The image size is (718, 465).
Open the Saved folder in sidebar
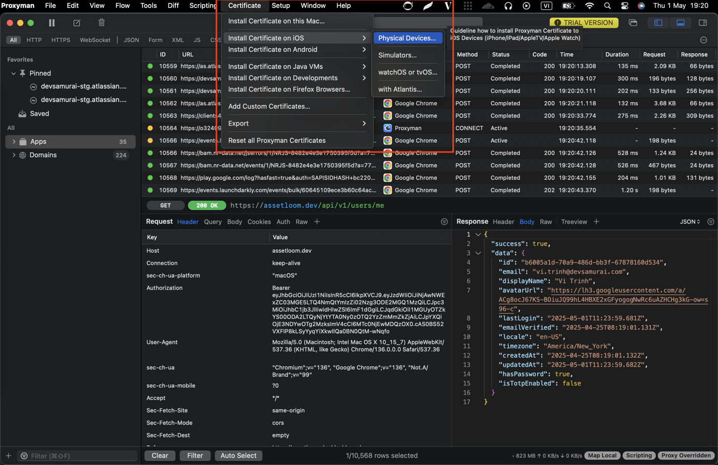(x=39, y=113)
